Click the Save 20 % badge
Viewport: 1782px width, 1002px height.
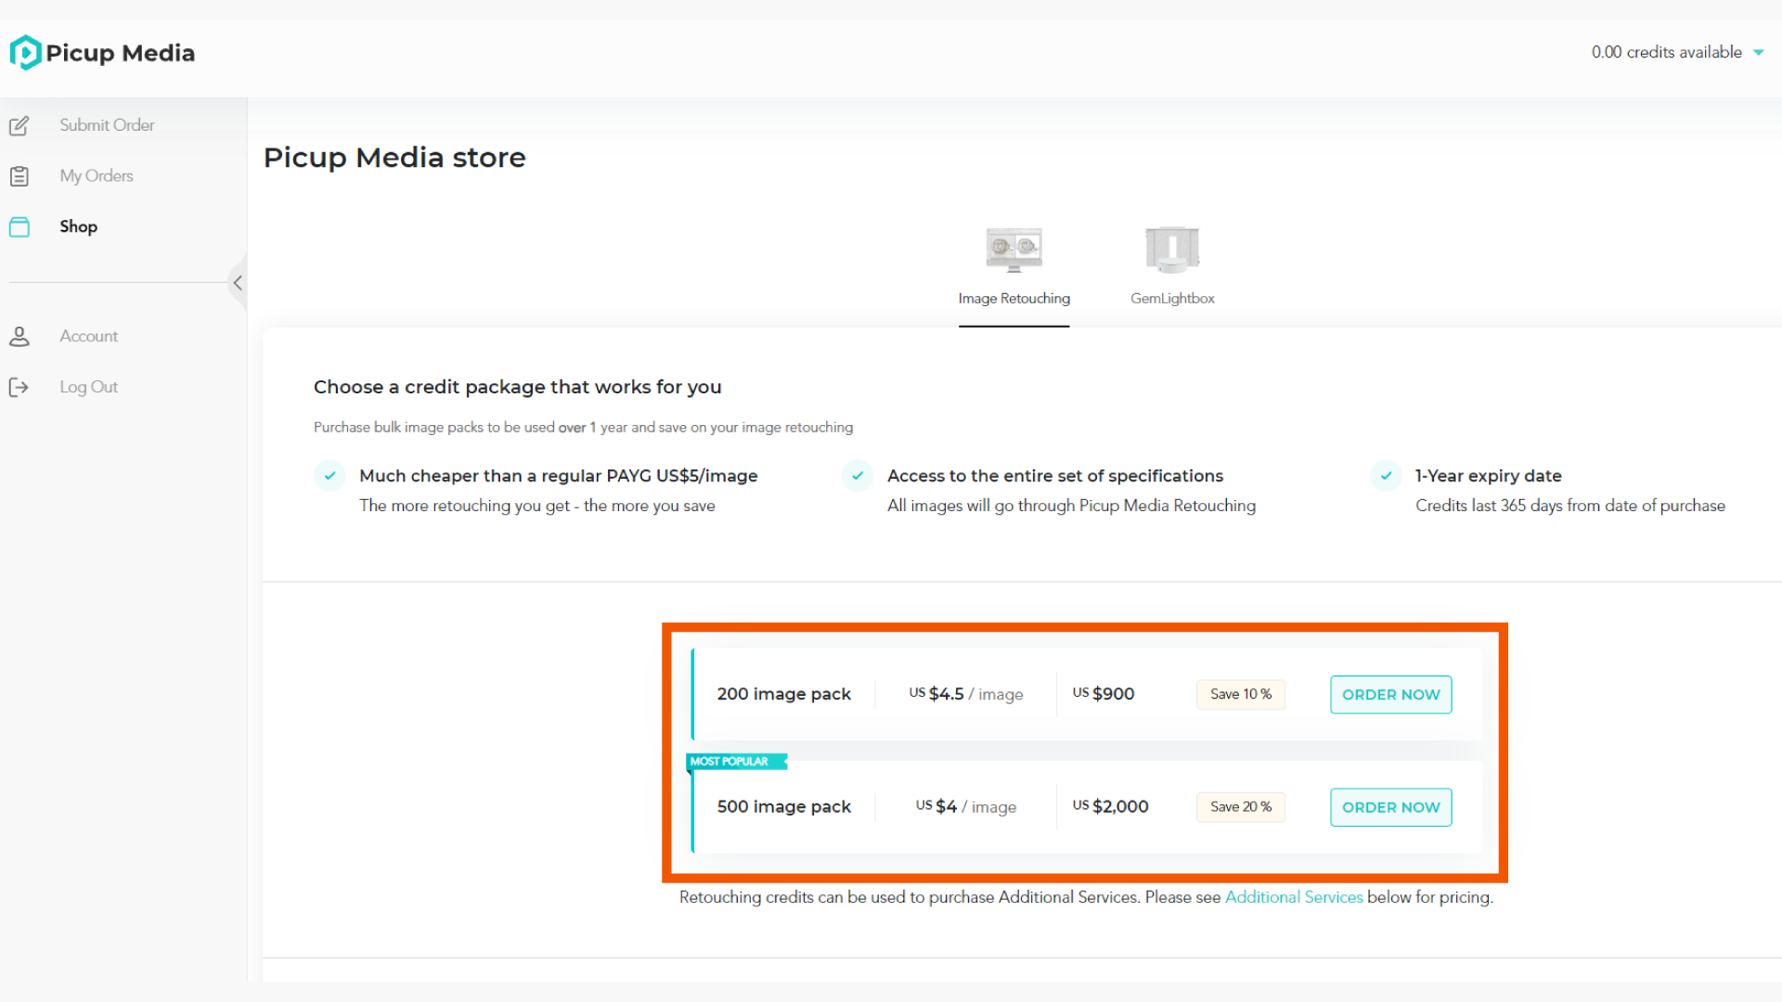coord(1241,807)
